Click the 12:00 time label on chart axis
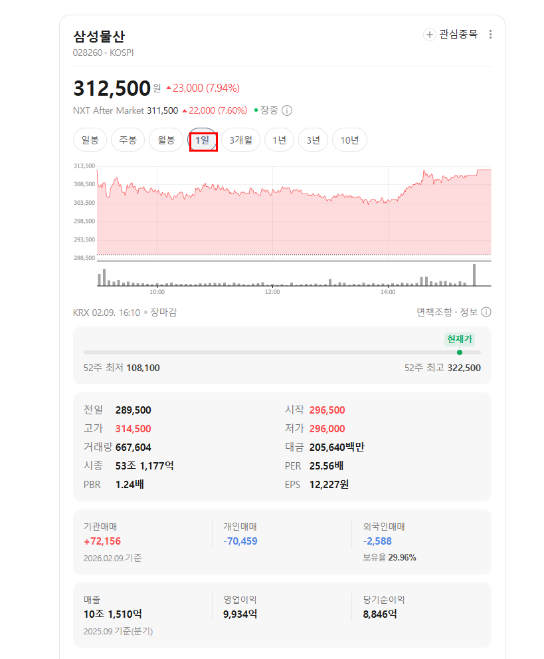 (x=272, y=292)
